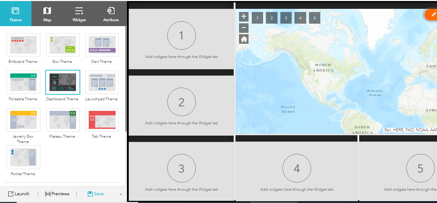Screen dimensions: 437x203
Task: Click on-screen widget placeholder 3 on map
Action: point(286,18)
